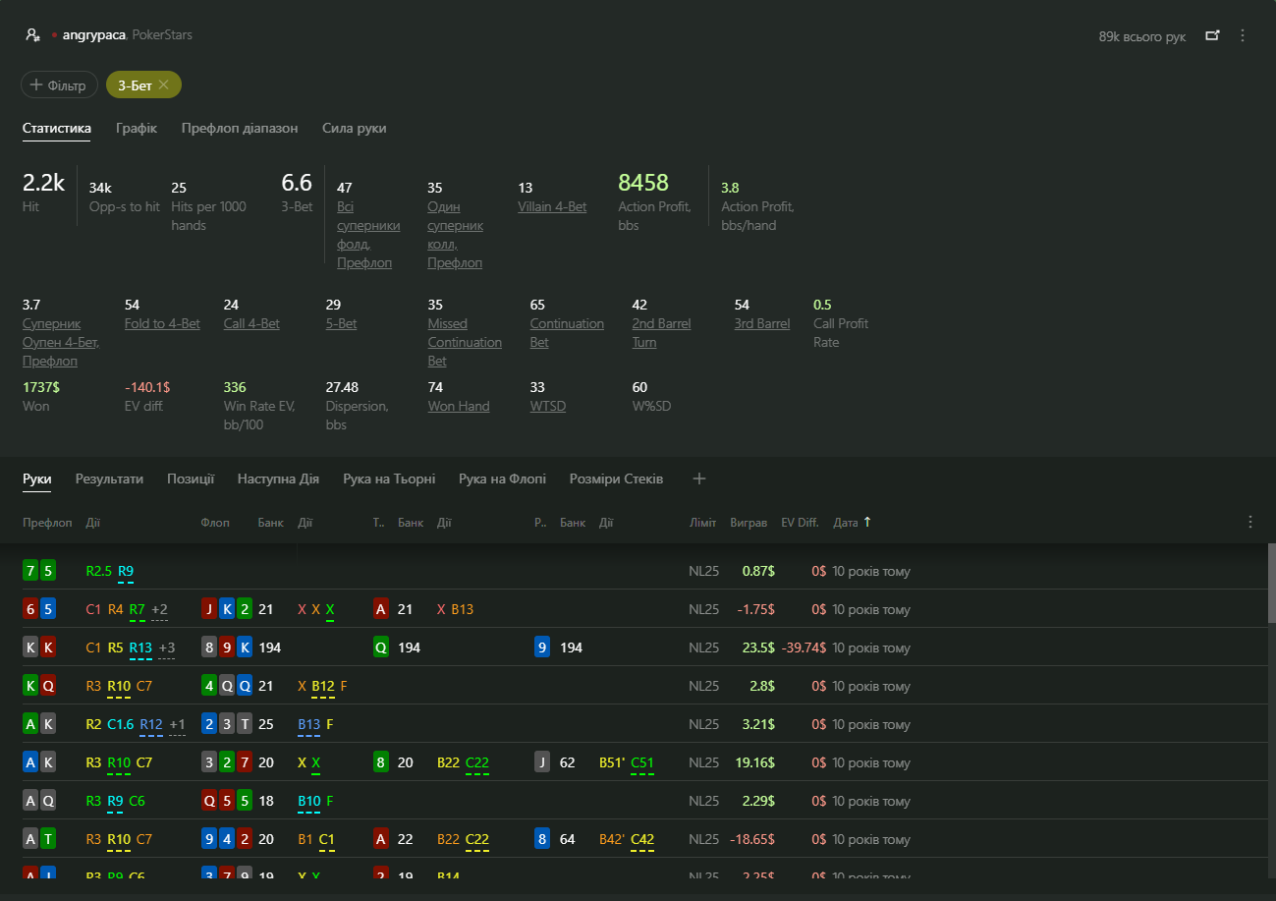Click the Всі суперники фолд, Префлоп link
Image resolution: width=1276 pixels, height=901 pixels.
[x=368, y=235]
